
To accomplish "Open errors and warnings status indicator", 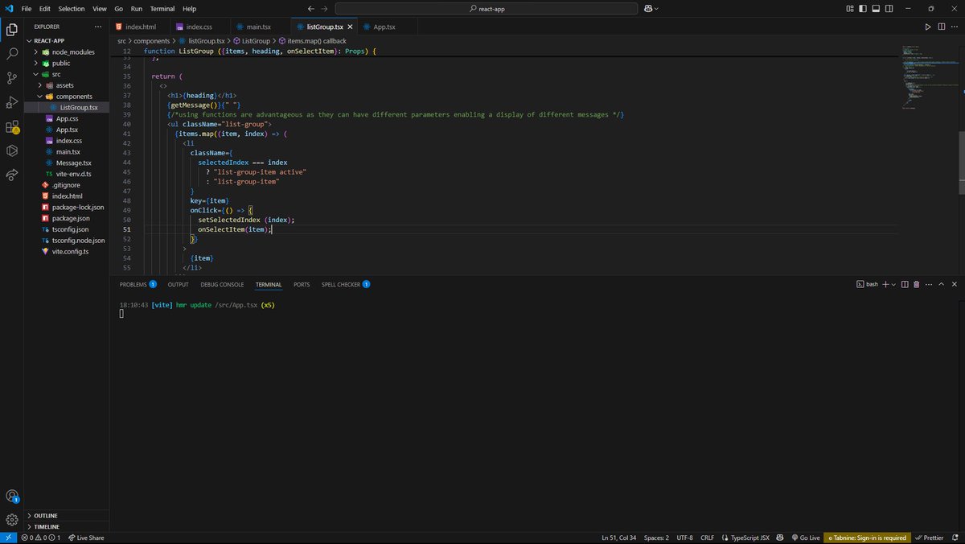I will [x=40, y=538].
